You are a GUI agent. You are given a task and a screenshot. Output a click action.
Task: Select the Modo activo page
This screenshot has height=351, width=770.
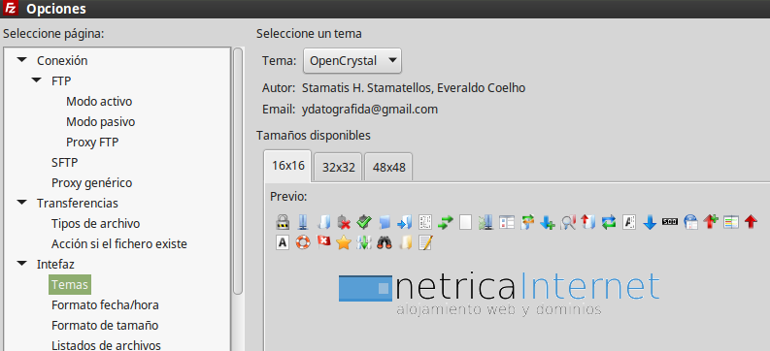pyautogui.click(x=99, y=102)
